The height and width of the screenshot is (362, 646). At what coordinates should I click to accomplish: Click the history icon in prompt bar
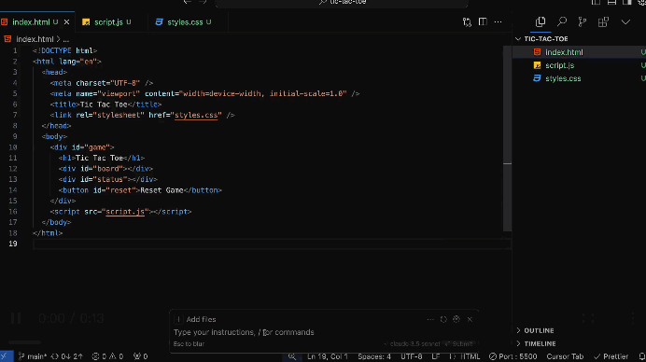[443, 320]
